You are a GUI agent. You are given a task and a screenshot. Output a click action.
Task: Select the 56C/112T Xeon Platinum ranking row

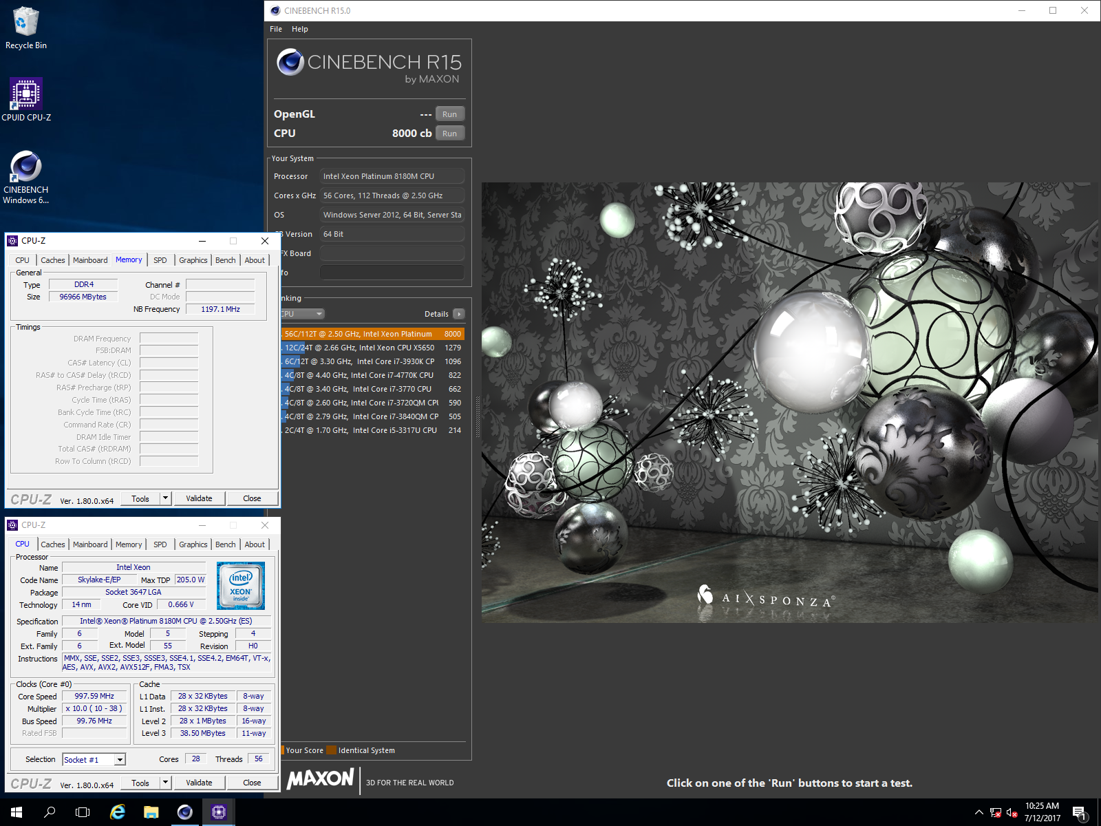pyautogui.click(x=372, y=334)
